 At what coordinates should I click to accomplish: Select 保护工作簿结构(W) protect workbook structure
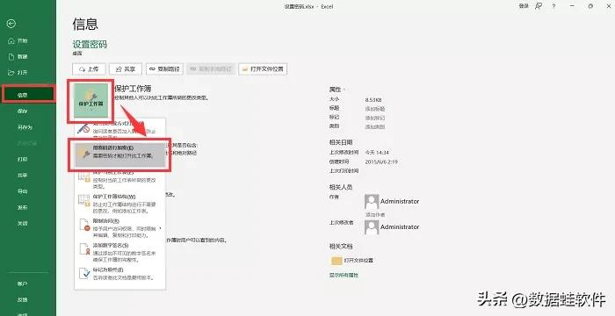click(120, 204)
